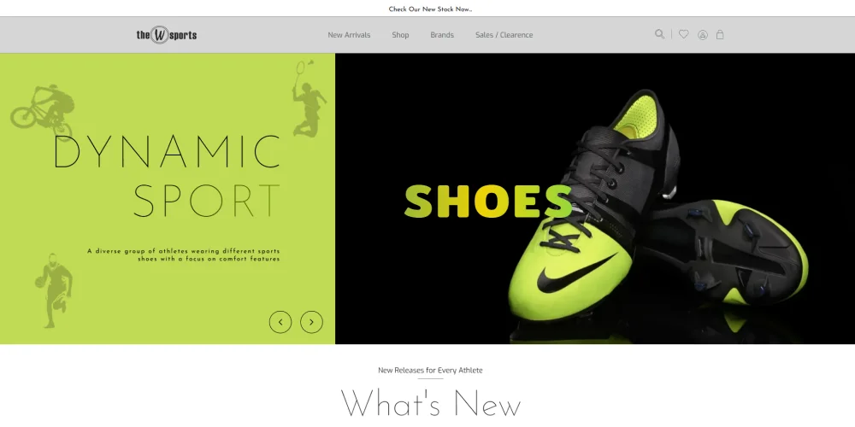Viewport: 855px width, 427px height.
Task: Click New Releases for Every Athlete text
Action: [430, 370]
